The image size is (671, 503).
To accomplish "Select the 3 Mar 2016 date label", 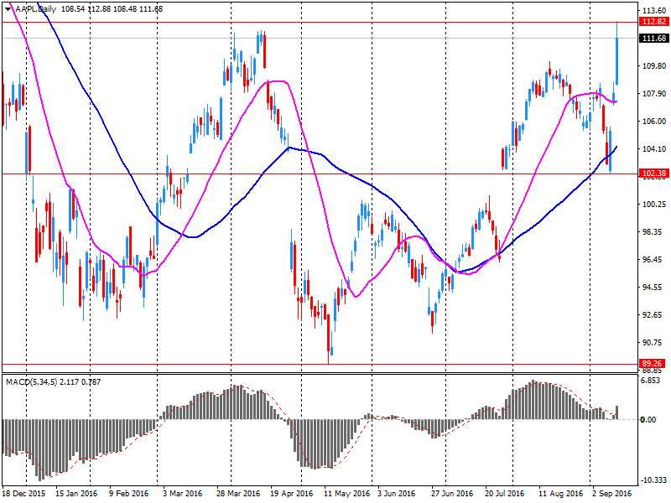I will tap(182, 493).
